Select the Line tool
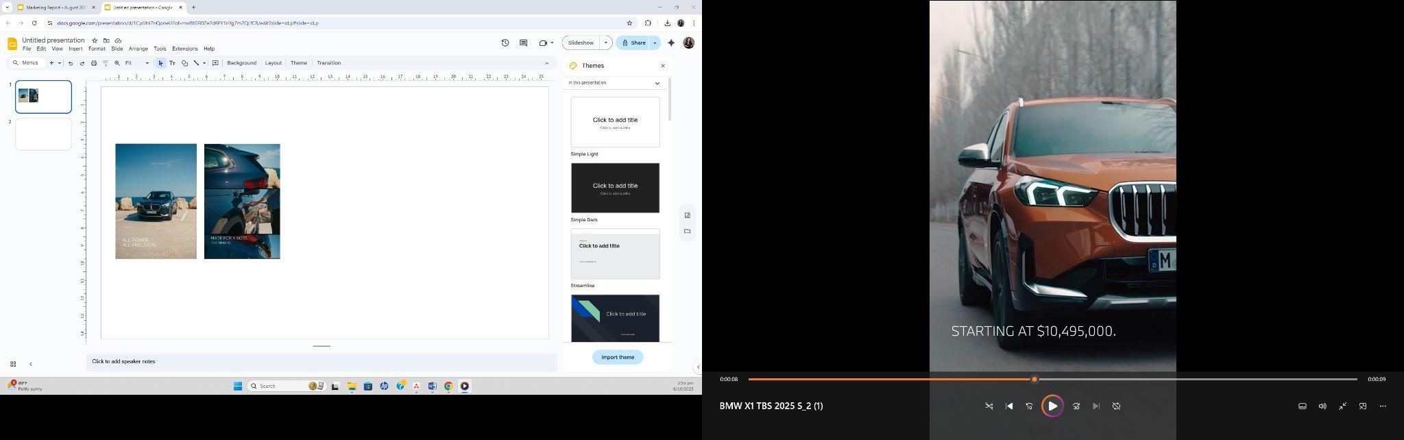This screenshot has width=1404, height=440. pyautogui.click(x=196, y=63)
